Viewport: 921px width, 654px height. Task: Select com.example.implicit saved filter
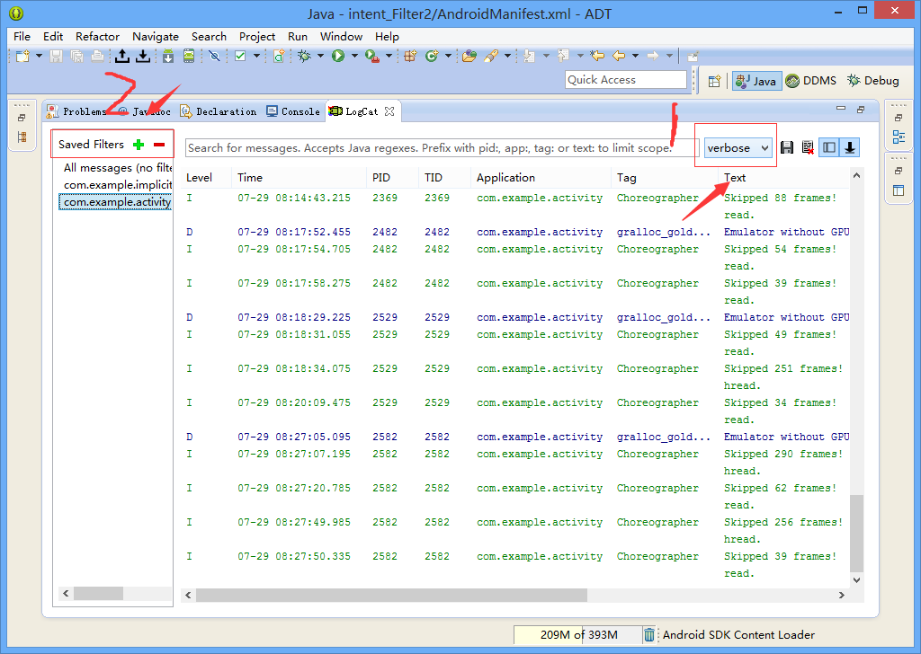(118, 185)
